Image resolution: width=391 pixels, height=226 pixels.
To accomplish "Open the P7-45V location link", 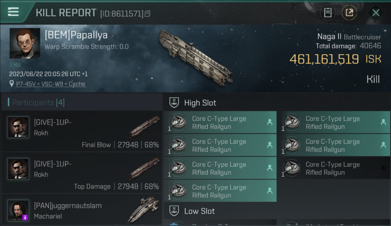I will [51, 84].
